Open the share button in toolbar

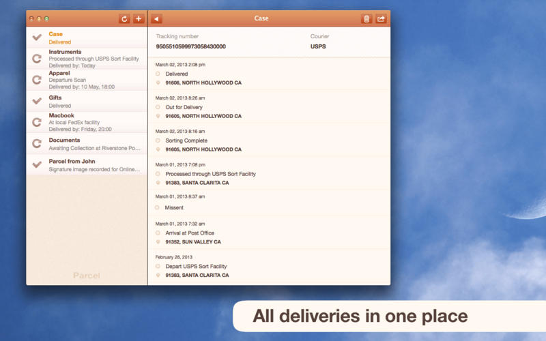pos(381,19)
